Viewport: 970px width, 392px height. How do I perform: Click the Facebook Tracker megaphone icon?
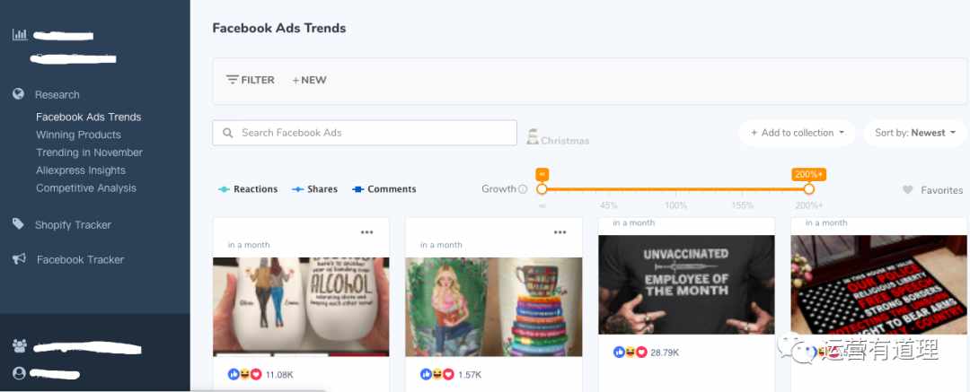point(19,259)
